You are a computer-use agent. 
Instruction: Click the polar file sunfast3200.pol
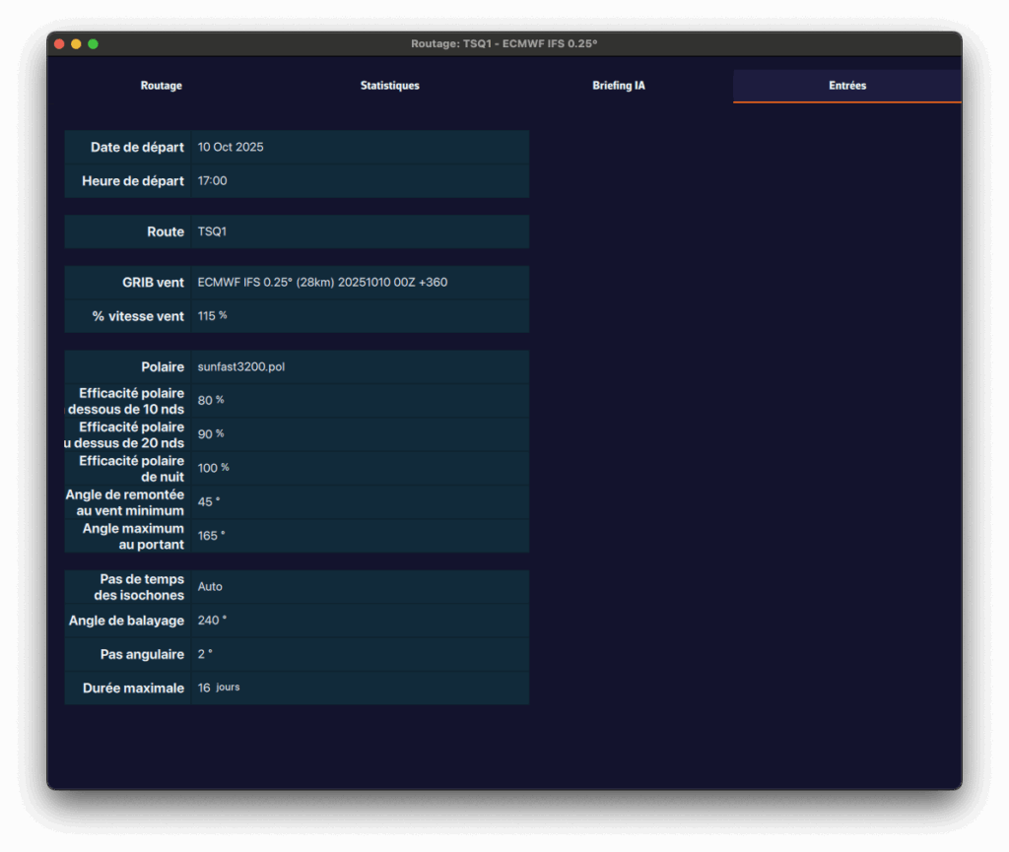tap(240, 367)
